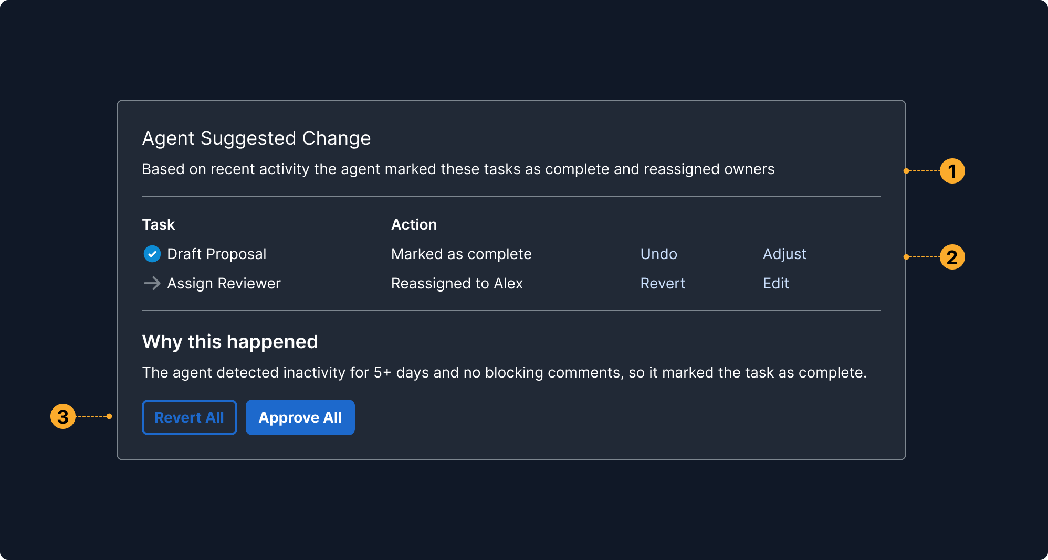Click the inactivity explanation sentence
This screenshot has width=1048, height=560.
click(504, 373)
